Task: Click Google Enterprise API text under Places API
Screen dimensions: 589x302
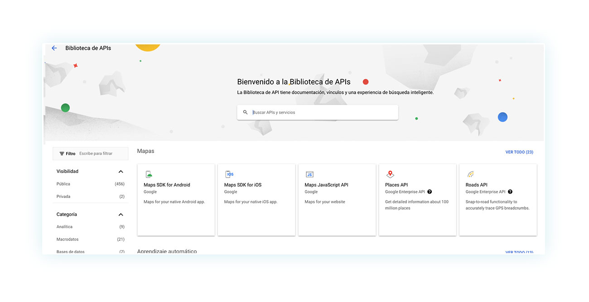Action: (x=405, y=192)
